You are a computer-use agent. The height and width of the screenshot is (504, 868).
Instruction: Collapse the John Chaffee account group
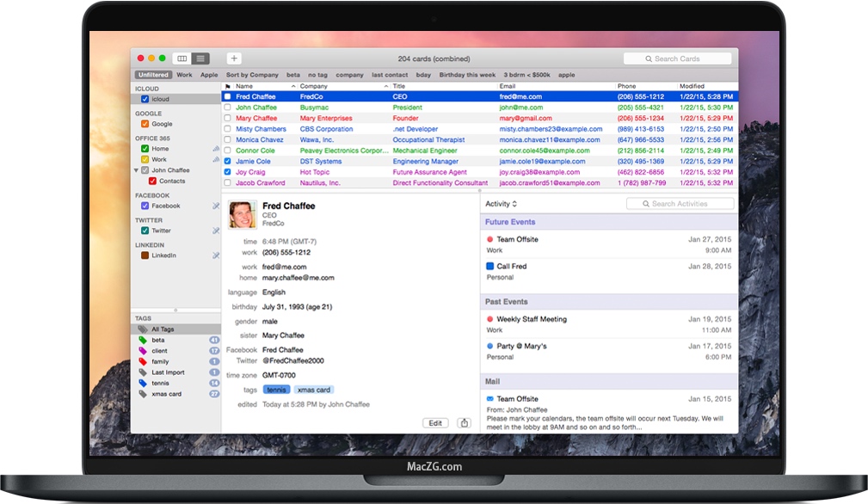tap(136, 170)
